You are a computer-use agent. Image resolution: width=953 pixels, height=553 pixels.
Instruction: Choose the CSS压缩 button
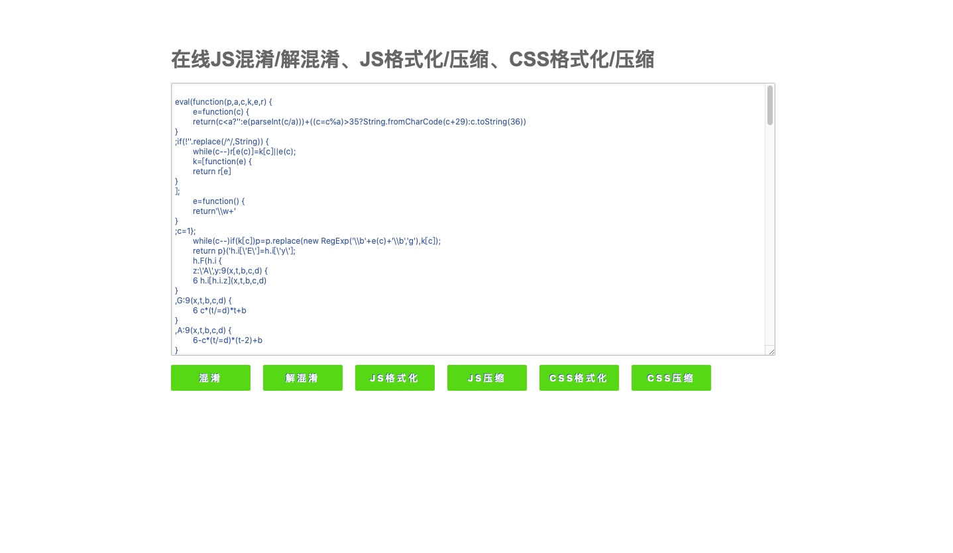click(x=671, y=377)
